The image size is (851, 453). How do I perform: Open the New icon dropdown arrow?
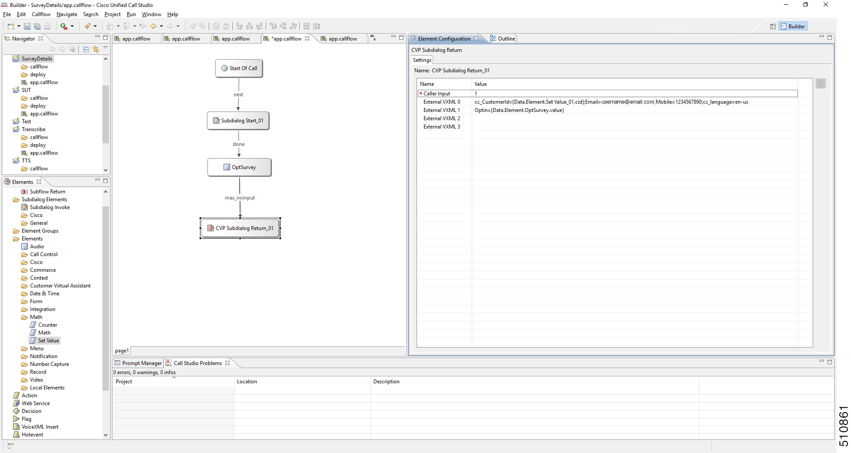point(19,26)
